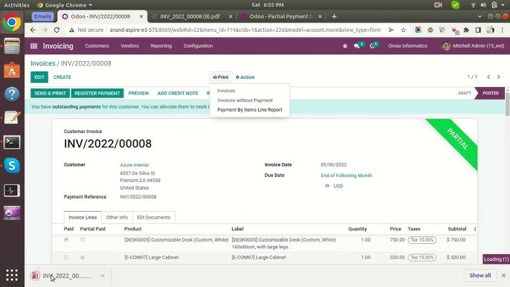Close the downloads bar
The width and height of the screenshot is (510, 287).
tap(503, 275)
